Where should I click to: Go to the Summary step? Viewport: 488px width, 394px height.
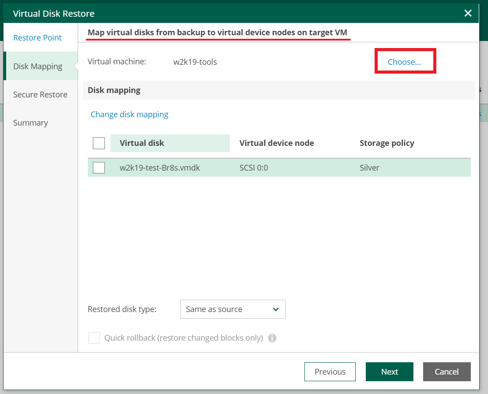pyautogui.click(x=30, y=123)
